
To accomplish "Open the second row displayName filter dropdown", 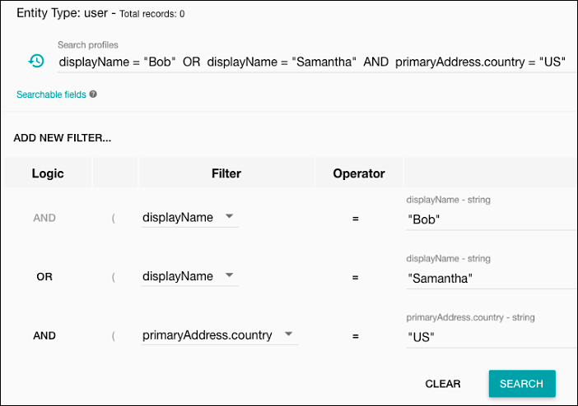I will pos(189,276).
